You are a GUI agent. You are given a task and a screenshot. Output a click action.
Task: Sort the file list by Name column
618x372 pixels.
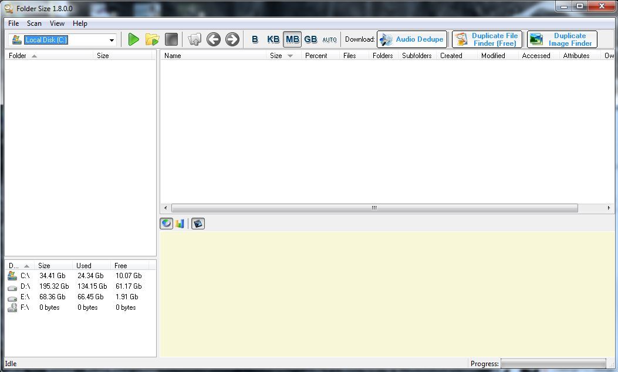pos(173,55)
